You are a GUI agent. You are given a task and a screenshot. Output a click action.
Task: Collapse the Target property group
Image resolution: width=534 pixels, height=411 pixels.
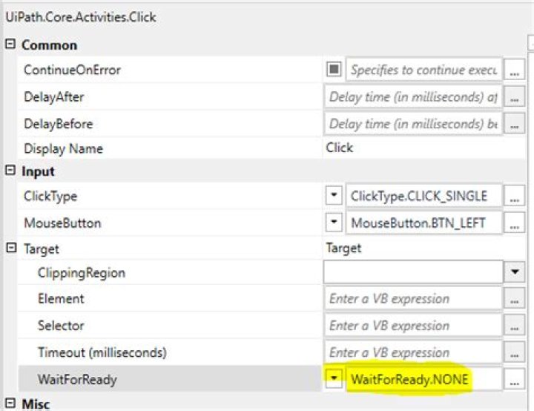click(x=11, y=248)
